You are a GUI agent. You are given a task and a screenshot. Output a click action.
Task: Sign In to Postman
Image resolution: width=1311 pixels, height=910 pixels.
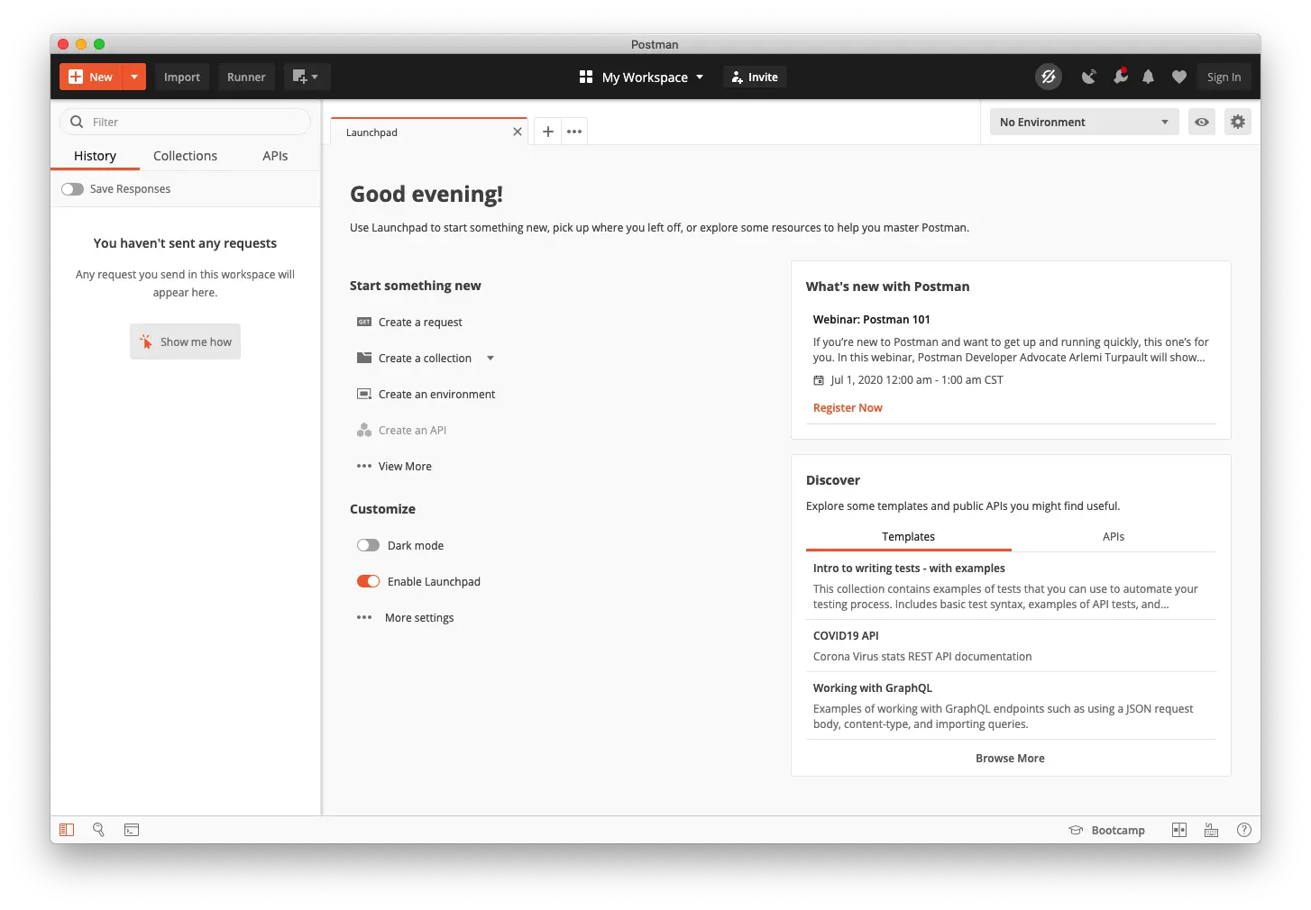click(1224, 77)
